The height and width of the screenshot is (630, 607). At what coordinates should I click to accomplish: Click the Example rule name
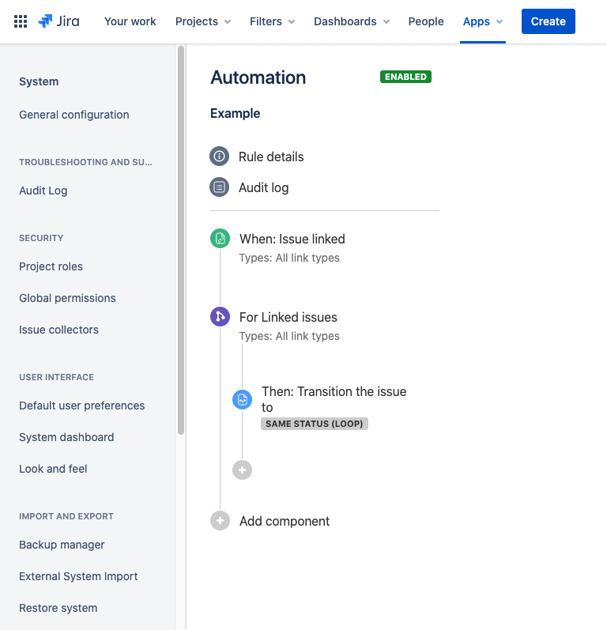point(236,113)
